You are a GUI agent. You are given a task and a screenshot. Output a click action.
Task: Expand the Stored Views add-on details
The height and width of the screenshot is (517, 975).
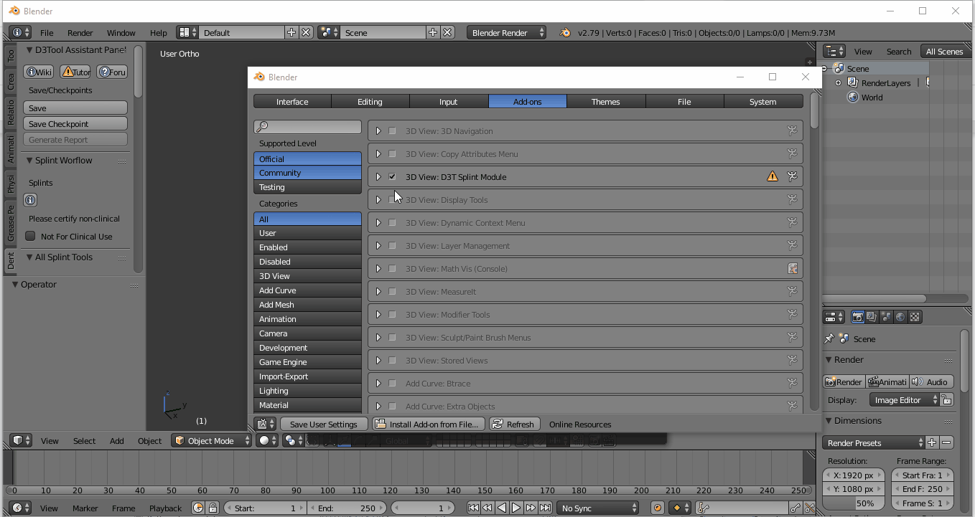(378, 360)
